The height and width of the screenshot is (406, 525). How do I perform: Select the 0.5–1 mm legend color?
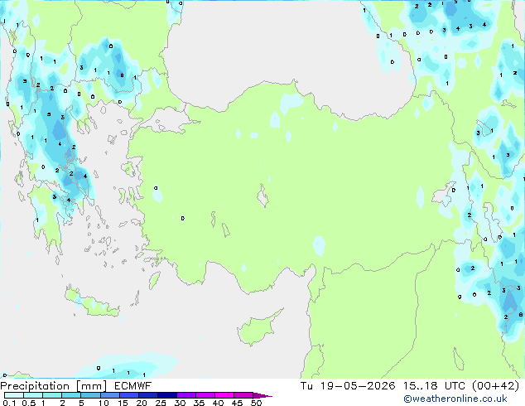33,395
